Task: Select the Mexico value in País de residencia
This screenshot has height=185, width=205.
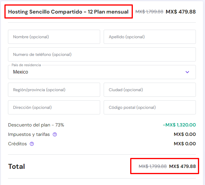Action: (x=21, y=72)
